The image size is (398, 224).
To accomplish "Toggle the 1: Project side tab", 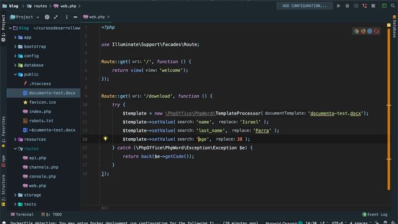I will click(3, 28).
